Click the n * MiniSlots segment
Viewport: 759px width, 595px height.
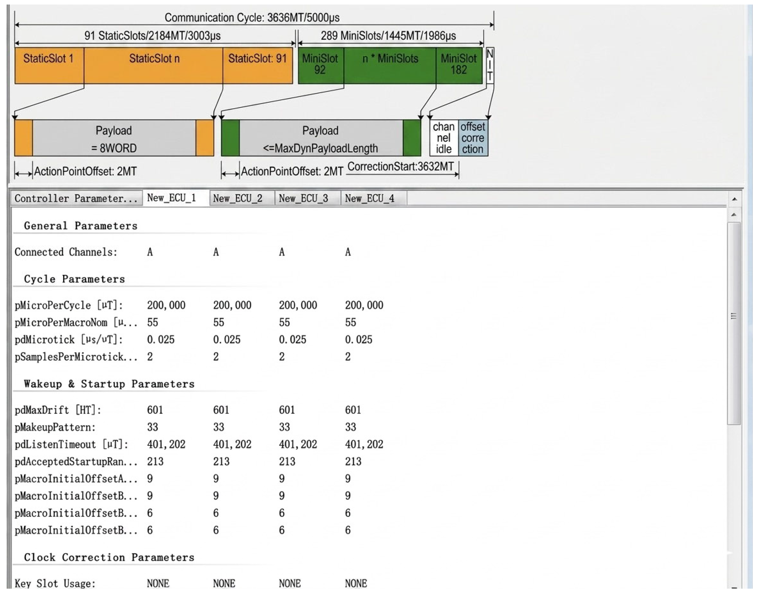tap(390, 66)
